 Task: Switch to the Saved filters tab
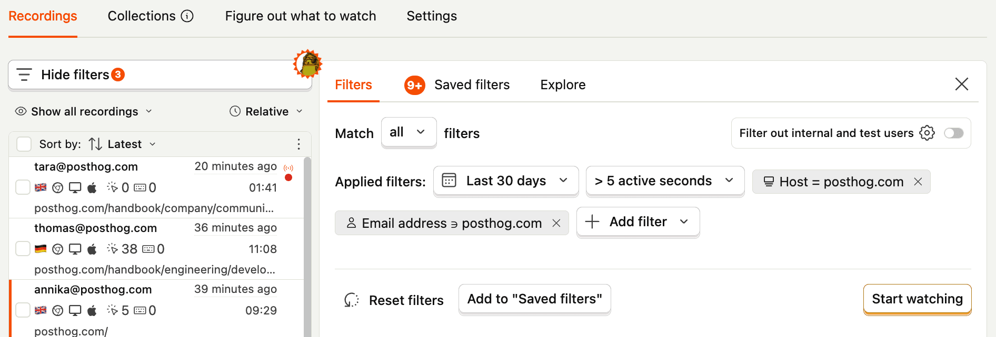457,85
